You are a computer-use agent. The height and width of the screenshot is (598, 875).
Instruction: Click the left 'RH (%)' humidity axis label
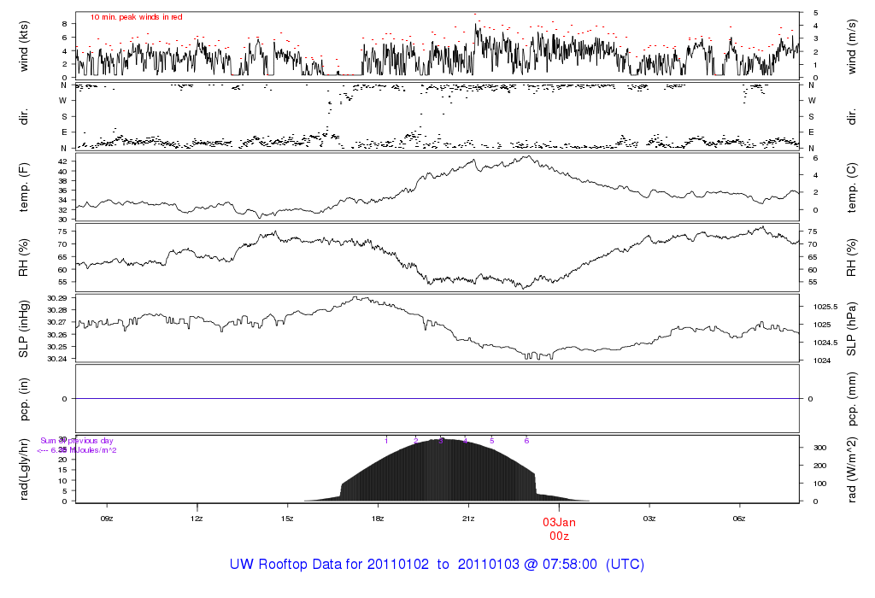(24, 257)
